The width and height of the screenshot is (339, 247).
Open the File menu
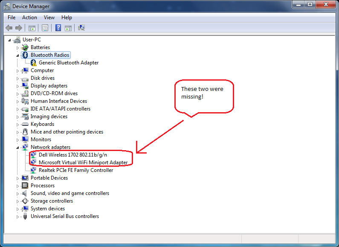pos(12,17)
